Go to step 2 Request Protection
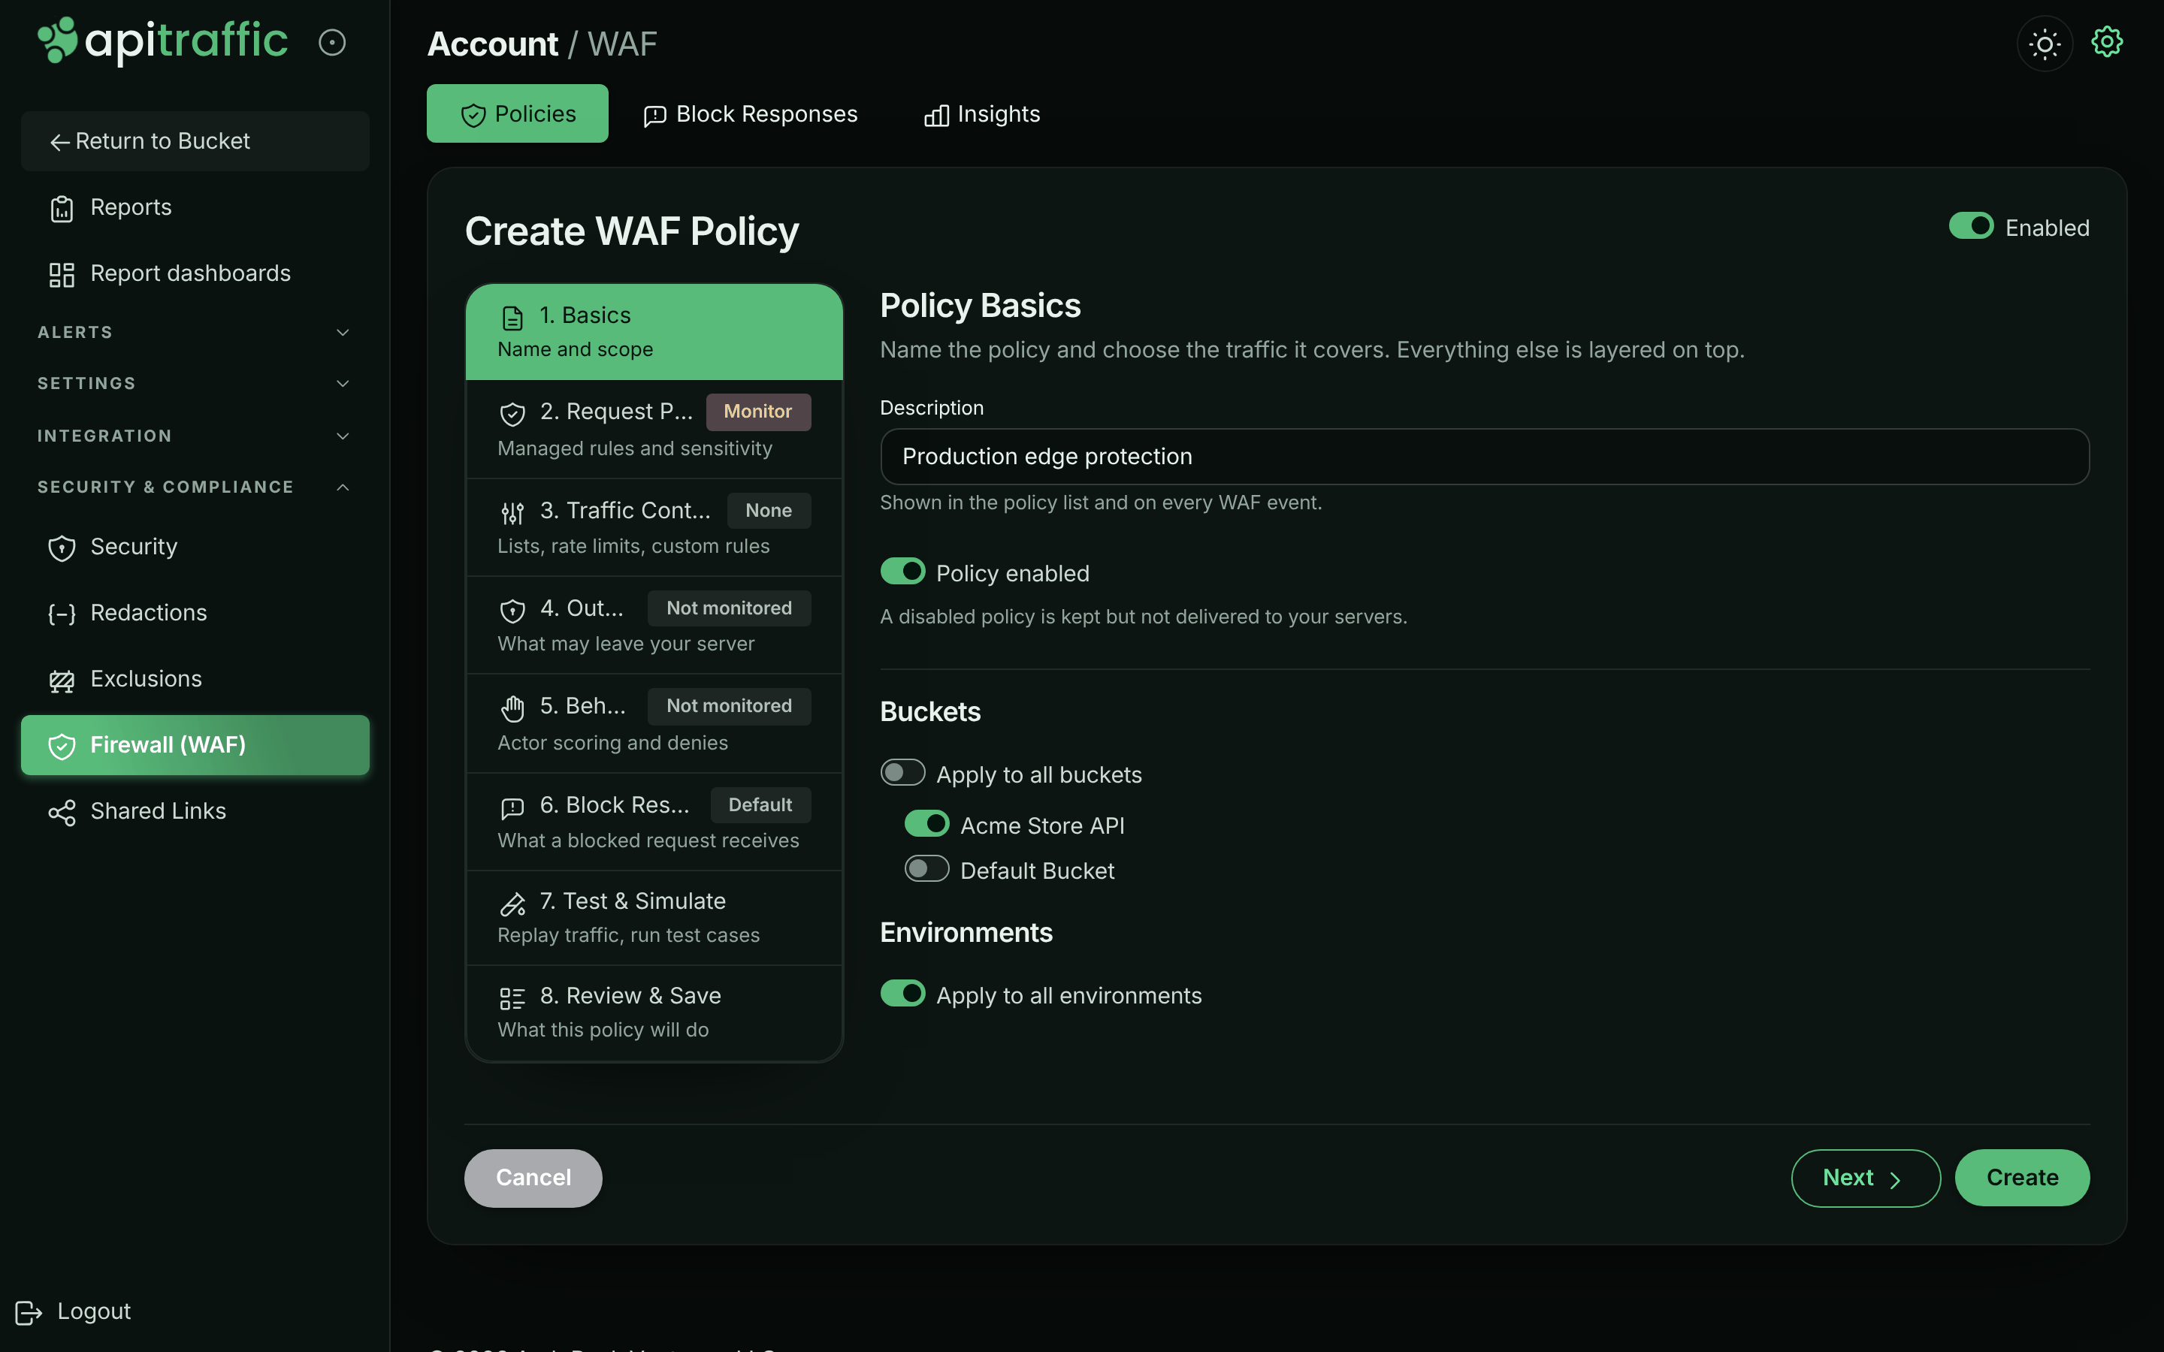Image resolution: width=2164 pixels, height=1352 pixels. click(x=654, y=429)
